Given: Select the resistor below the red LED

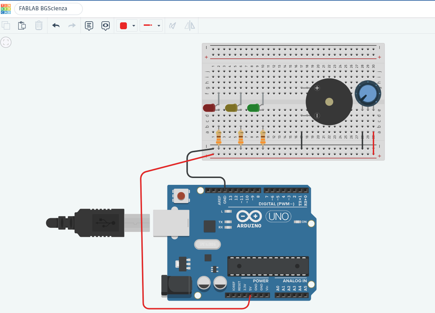Looking at the screenshot, I should click(218, 137).
